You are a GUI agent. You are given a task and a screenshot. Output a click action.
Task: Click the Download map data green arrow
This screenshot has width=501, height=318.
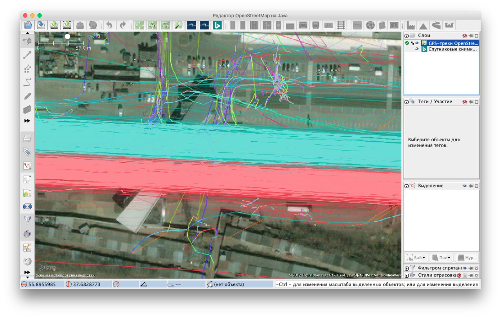point(54,25)
